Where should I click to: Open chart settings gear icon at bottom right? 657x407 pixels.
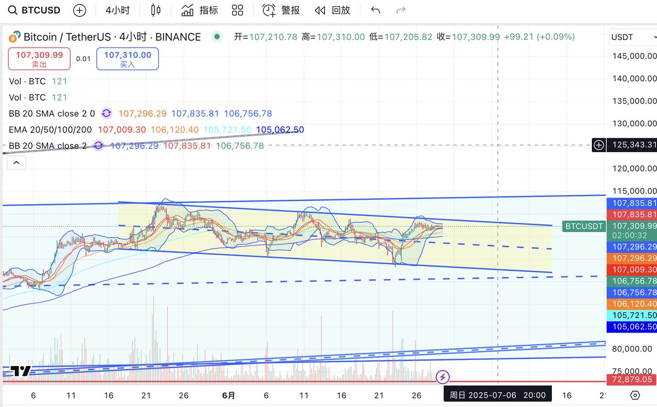[635, 395]
